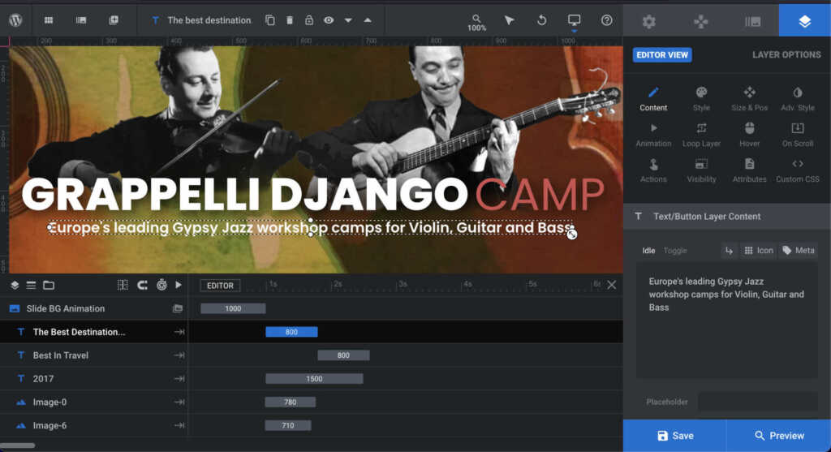Open the Style palette option
831x452 pixels.
(701, 99)
